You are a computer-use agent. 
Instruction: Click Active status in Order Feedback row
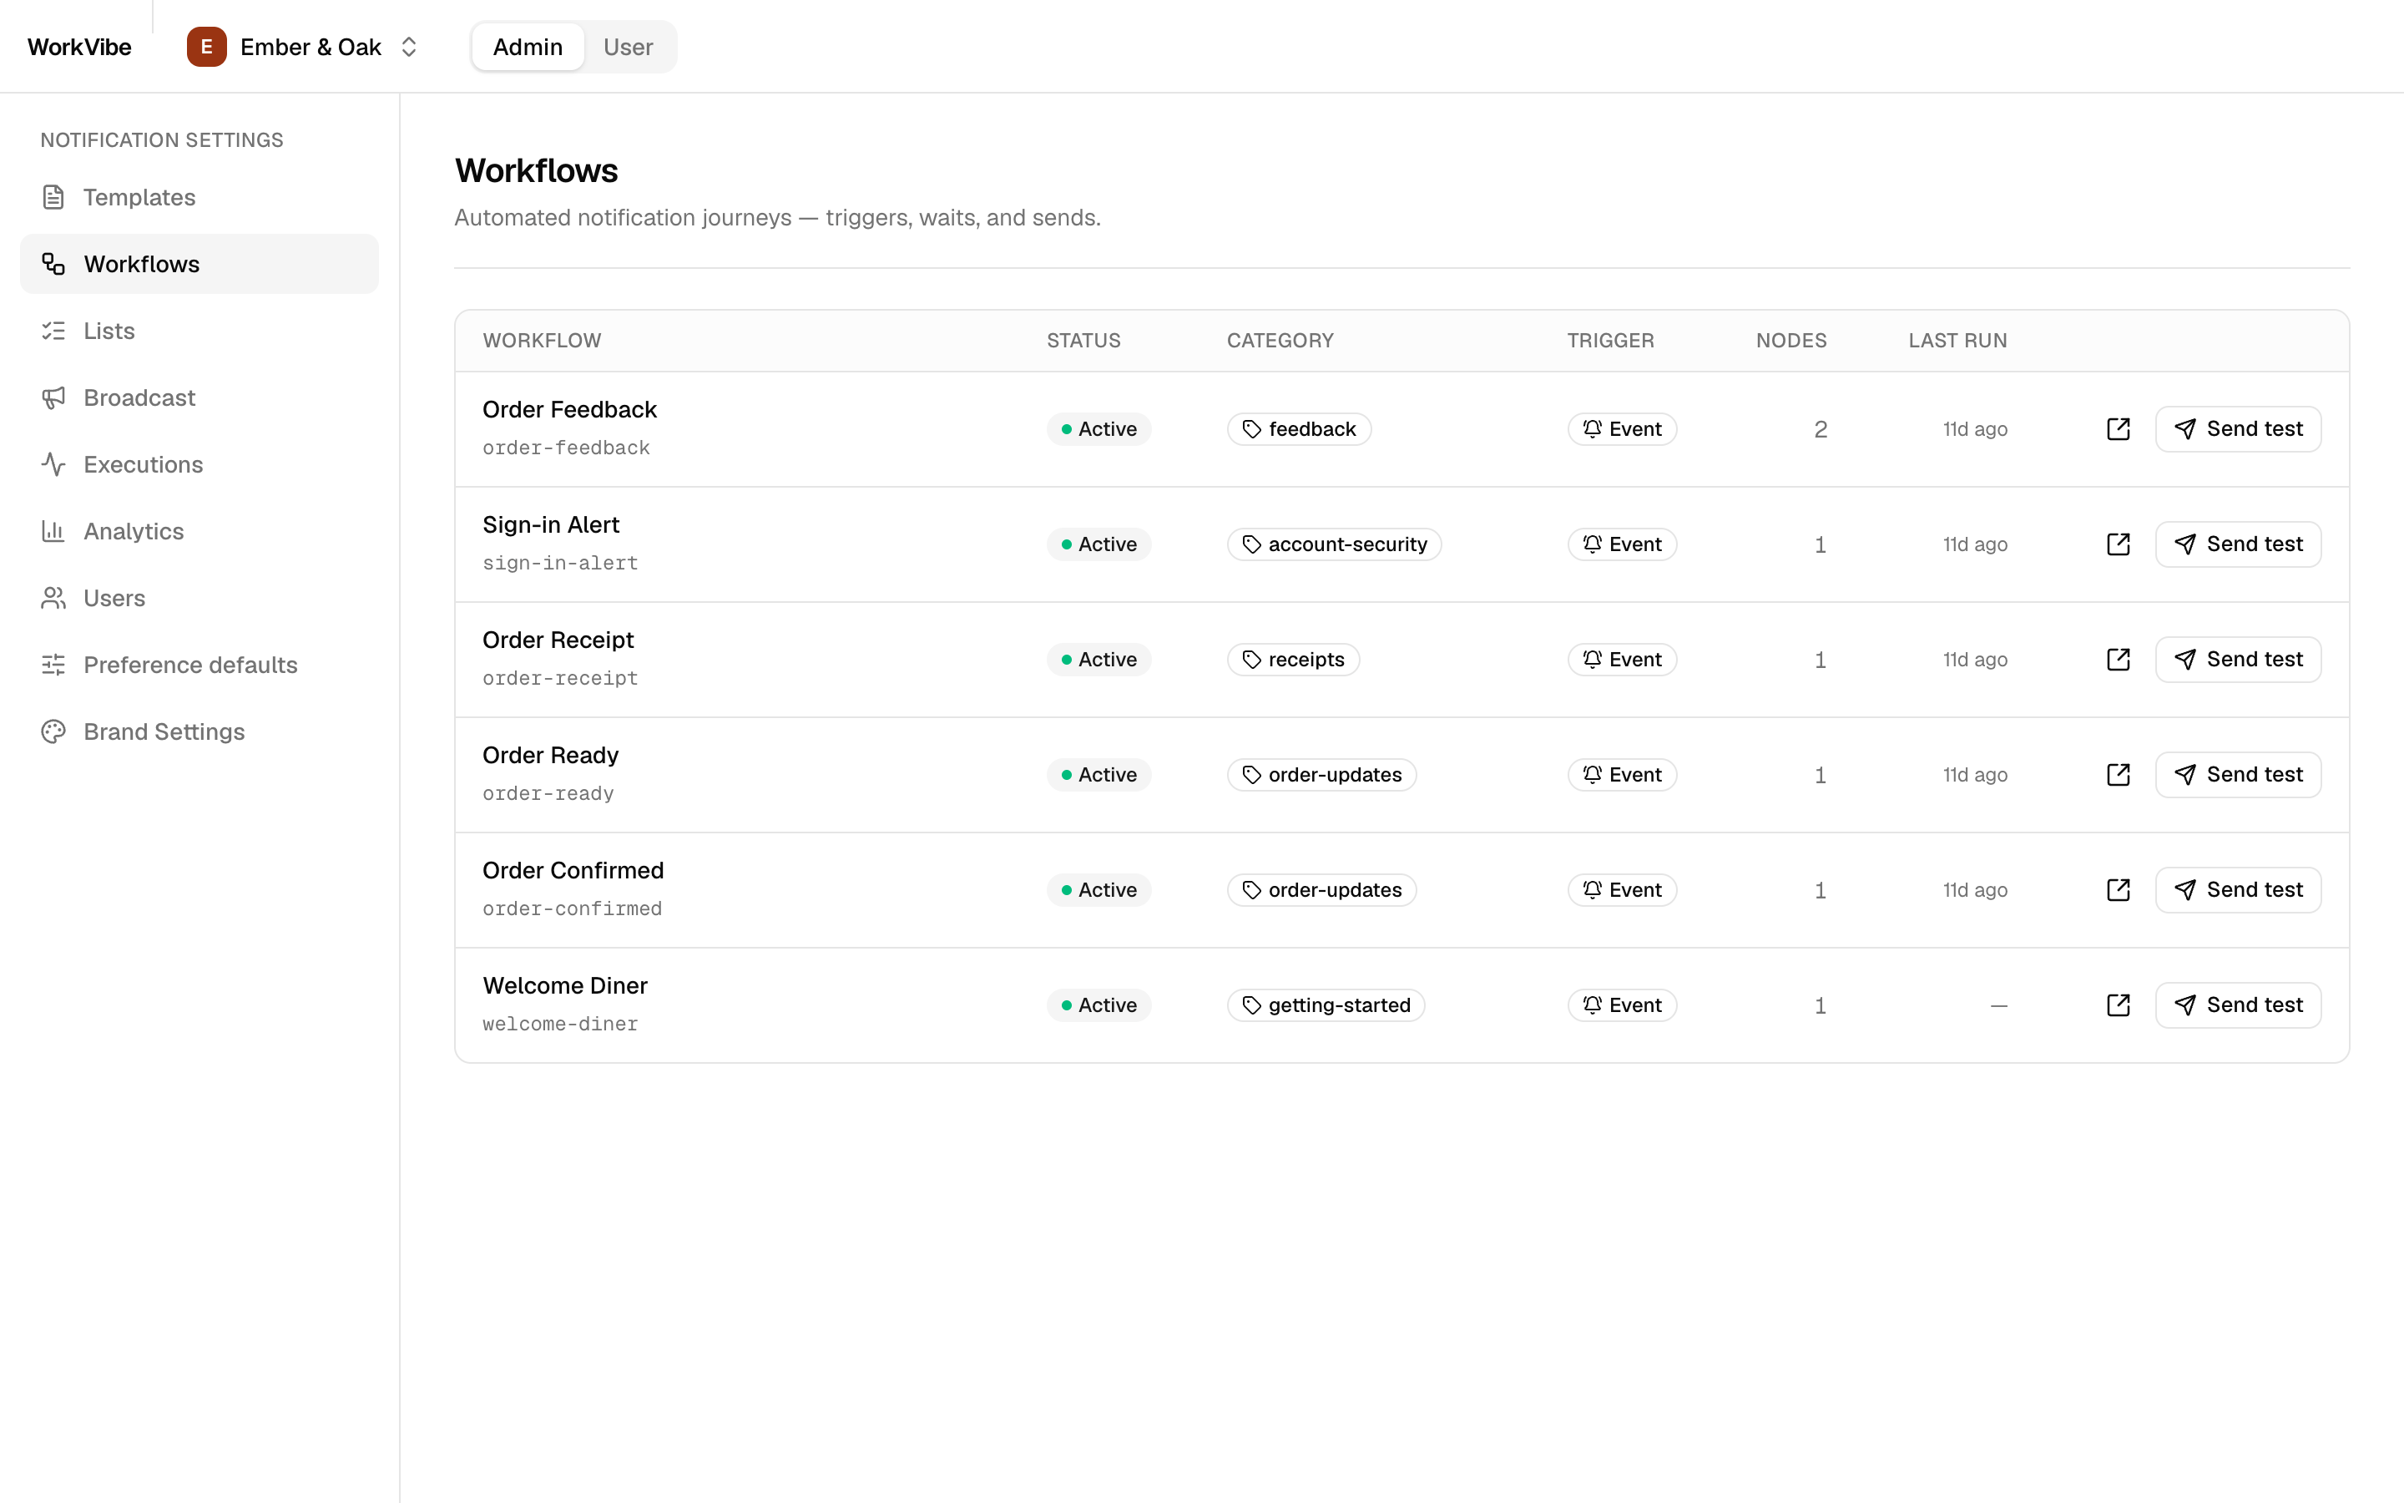point(1098,428)
